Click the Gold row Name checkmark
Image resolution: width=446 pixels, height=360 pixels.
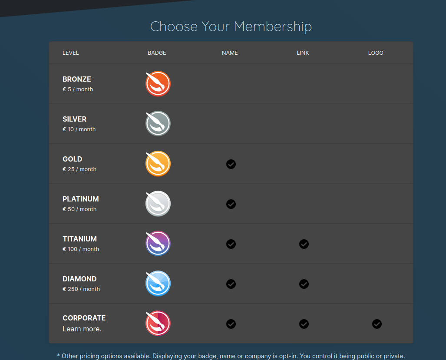(x=231, y=164)
